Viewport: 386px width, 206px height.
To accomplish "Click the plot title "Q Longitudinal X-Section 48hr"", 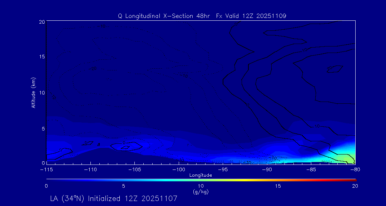I will pos(164,16).
